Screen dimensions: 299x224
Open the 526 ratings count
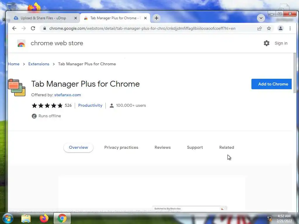point(68,106)
